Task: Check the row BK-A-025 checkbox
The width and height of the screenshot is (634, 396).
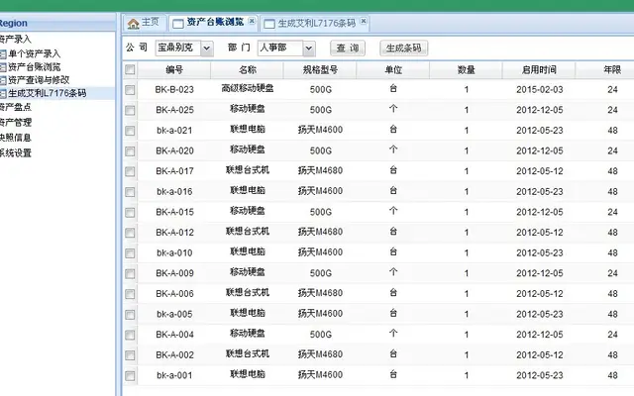Action: (130, 110)
